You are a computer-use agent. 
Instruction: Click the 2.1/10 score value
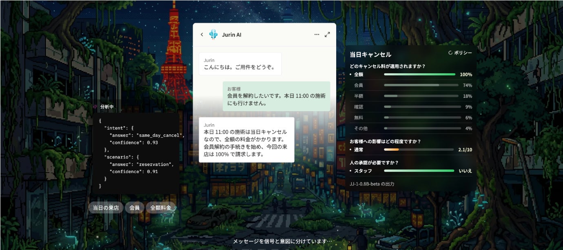click(465, 149)
